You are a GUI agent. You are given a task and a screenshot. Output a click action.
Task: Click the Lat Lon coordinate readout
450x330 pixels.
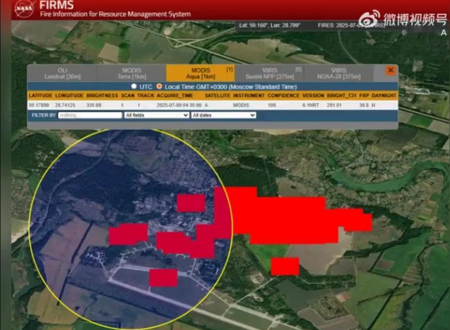[270, 25]
